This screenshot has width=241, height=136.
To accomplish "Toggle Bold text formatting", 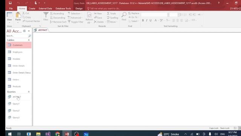I will [x=143, y=20].
